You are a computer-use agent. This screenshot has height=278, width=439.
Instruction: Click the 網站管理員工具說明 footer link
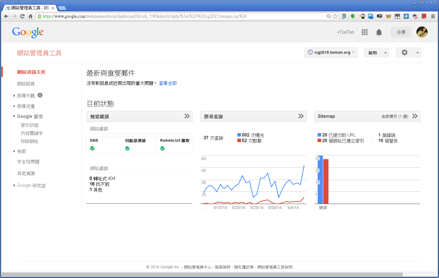pos(275,267)
